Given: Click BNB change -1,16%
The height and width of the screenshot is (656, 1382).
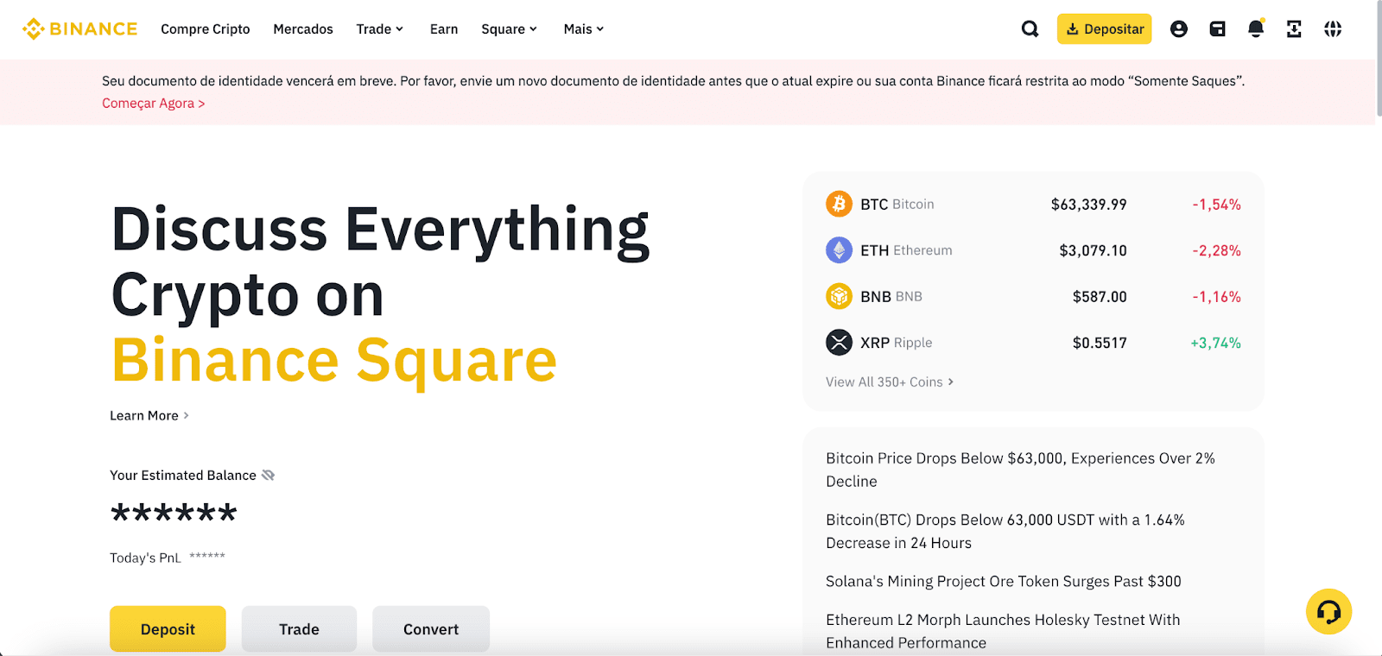Looking at the screenshot, I should point(1216,296).
